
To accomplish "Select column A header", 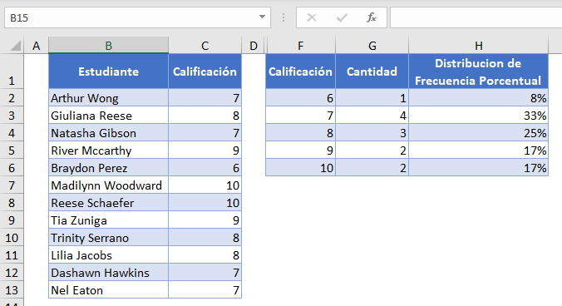I will (x=37, y=46).
